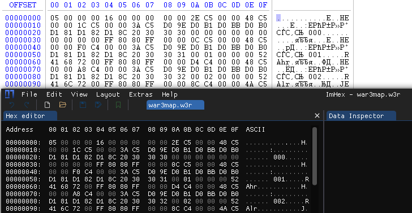Click offset 00000000 in the upper viewer

point(23,18)
